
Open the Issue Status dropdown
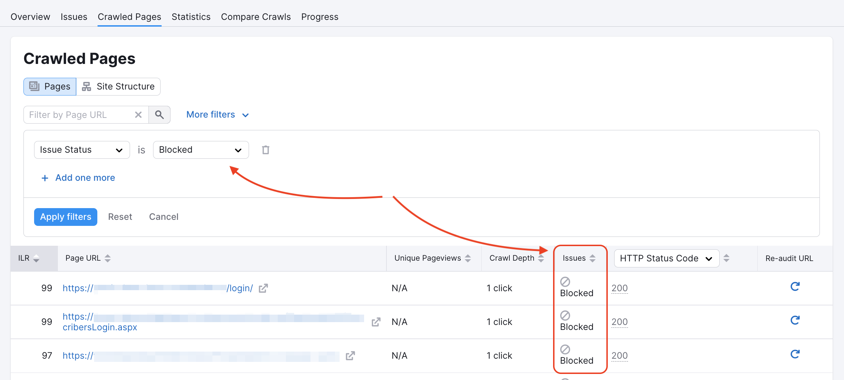click(82, 150)
